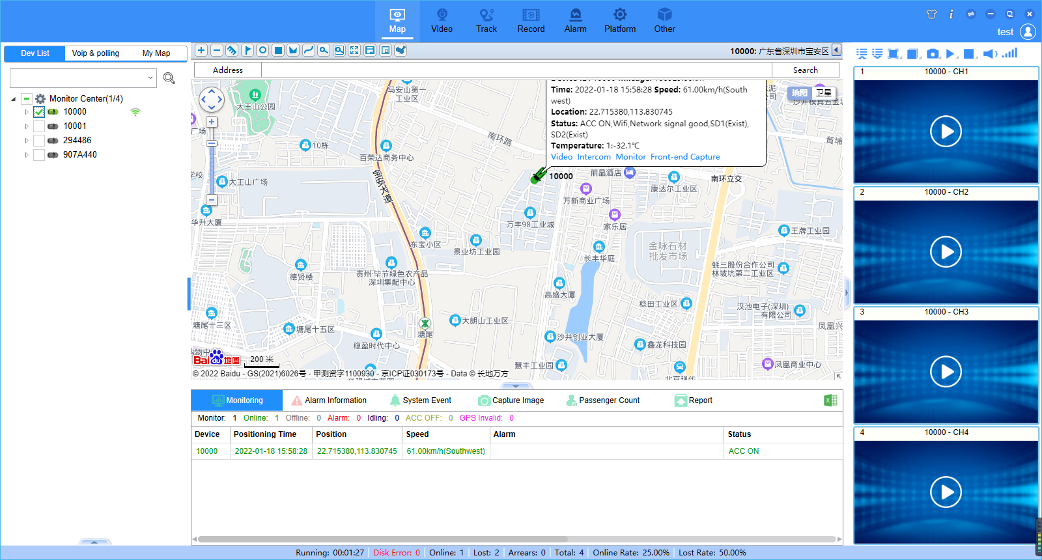Image resolution: width=1042 pixels, height=560 pixels.
Task: Toggle map fullscreen expand icon
Action: coord(354,50)
